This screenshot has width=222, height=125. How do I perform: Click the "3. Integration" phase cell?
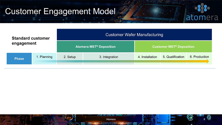[109, 58]
